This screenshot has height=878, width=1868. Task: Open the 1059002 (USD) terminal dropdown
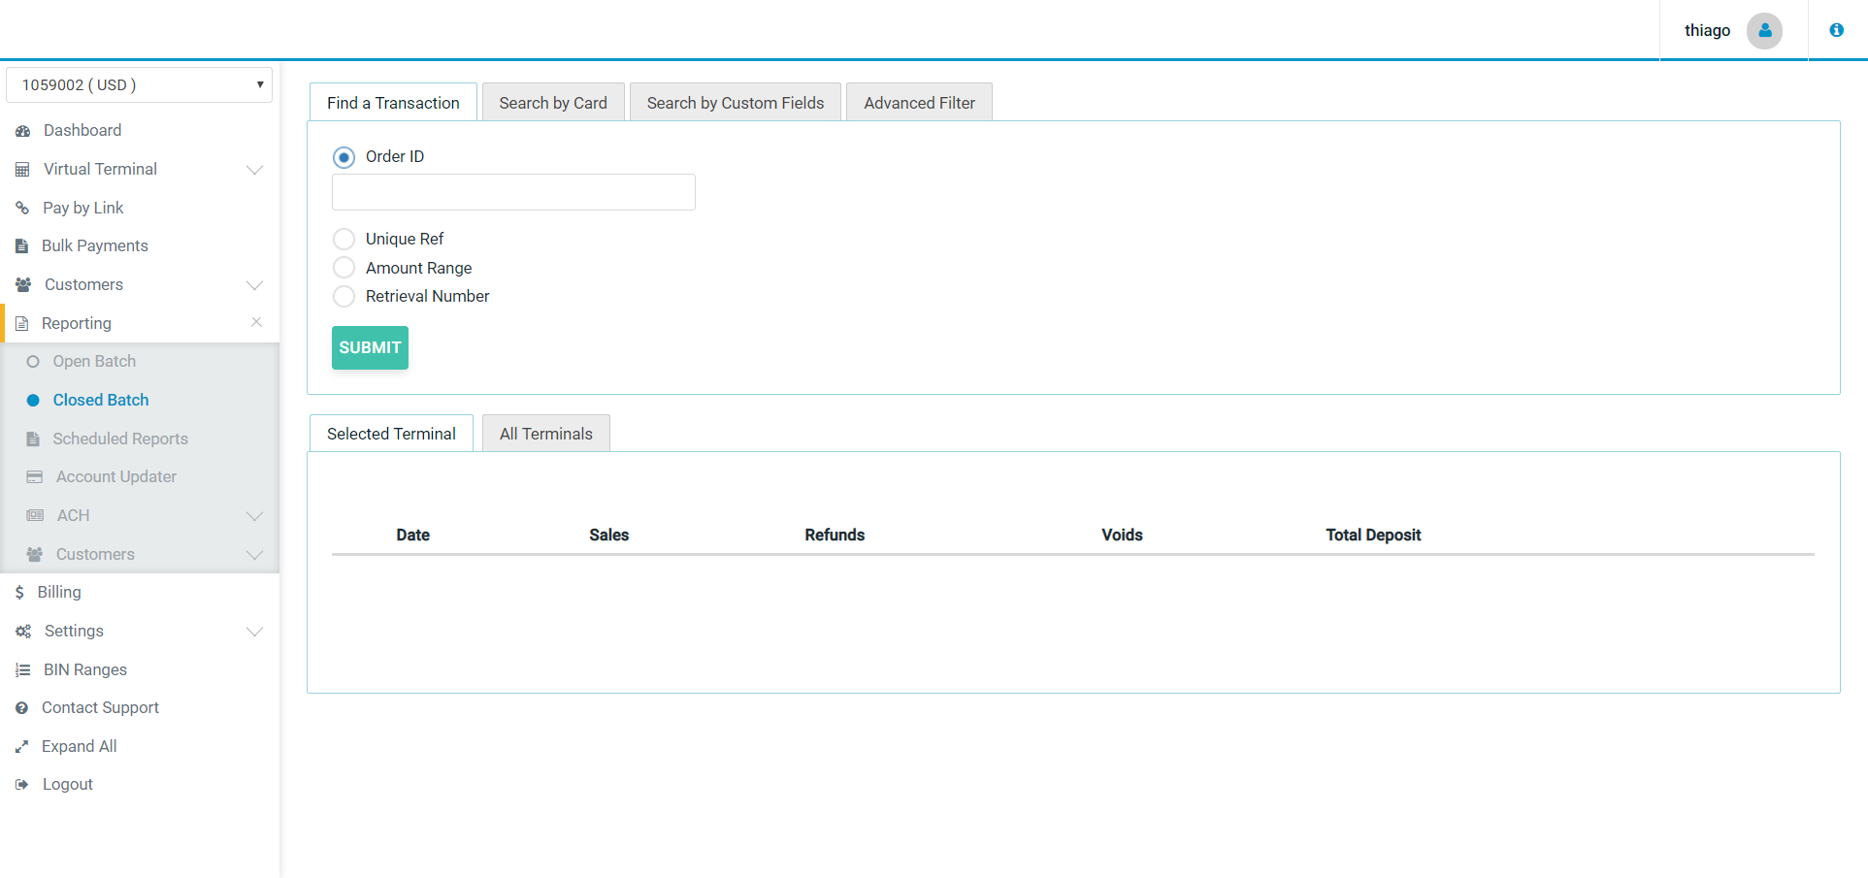139,85
